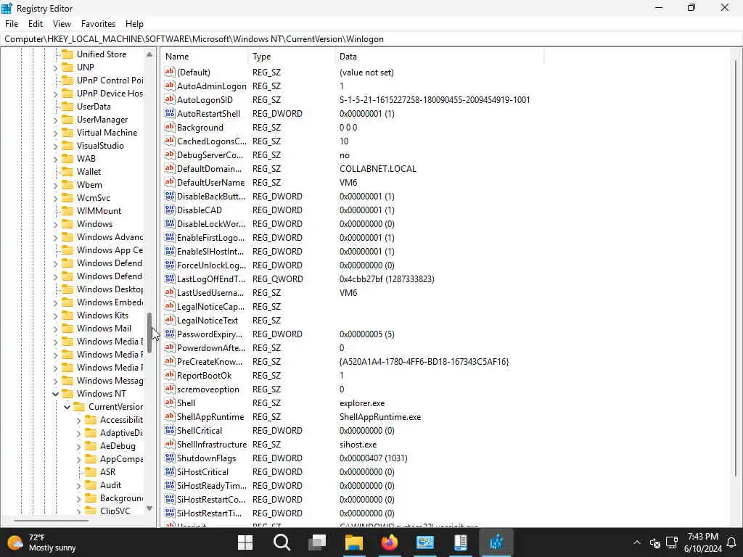743x557 pixels.
Task: Click the Audit folder icon
Action: (x=91, y=485)
